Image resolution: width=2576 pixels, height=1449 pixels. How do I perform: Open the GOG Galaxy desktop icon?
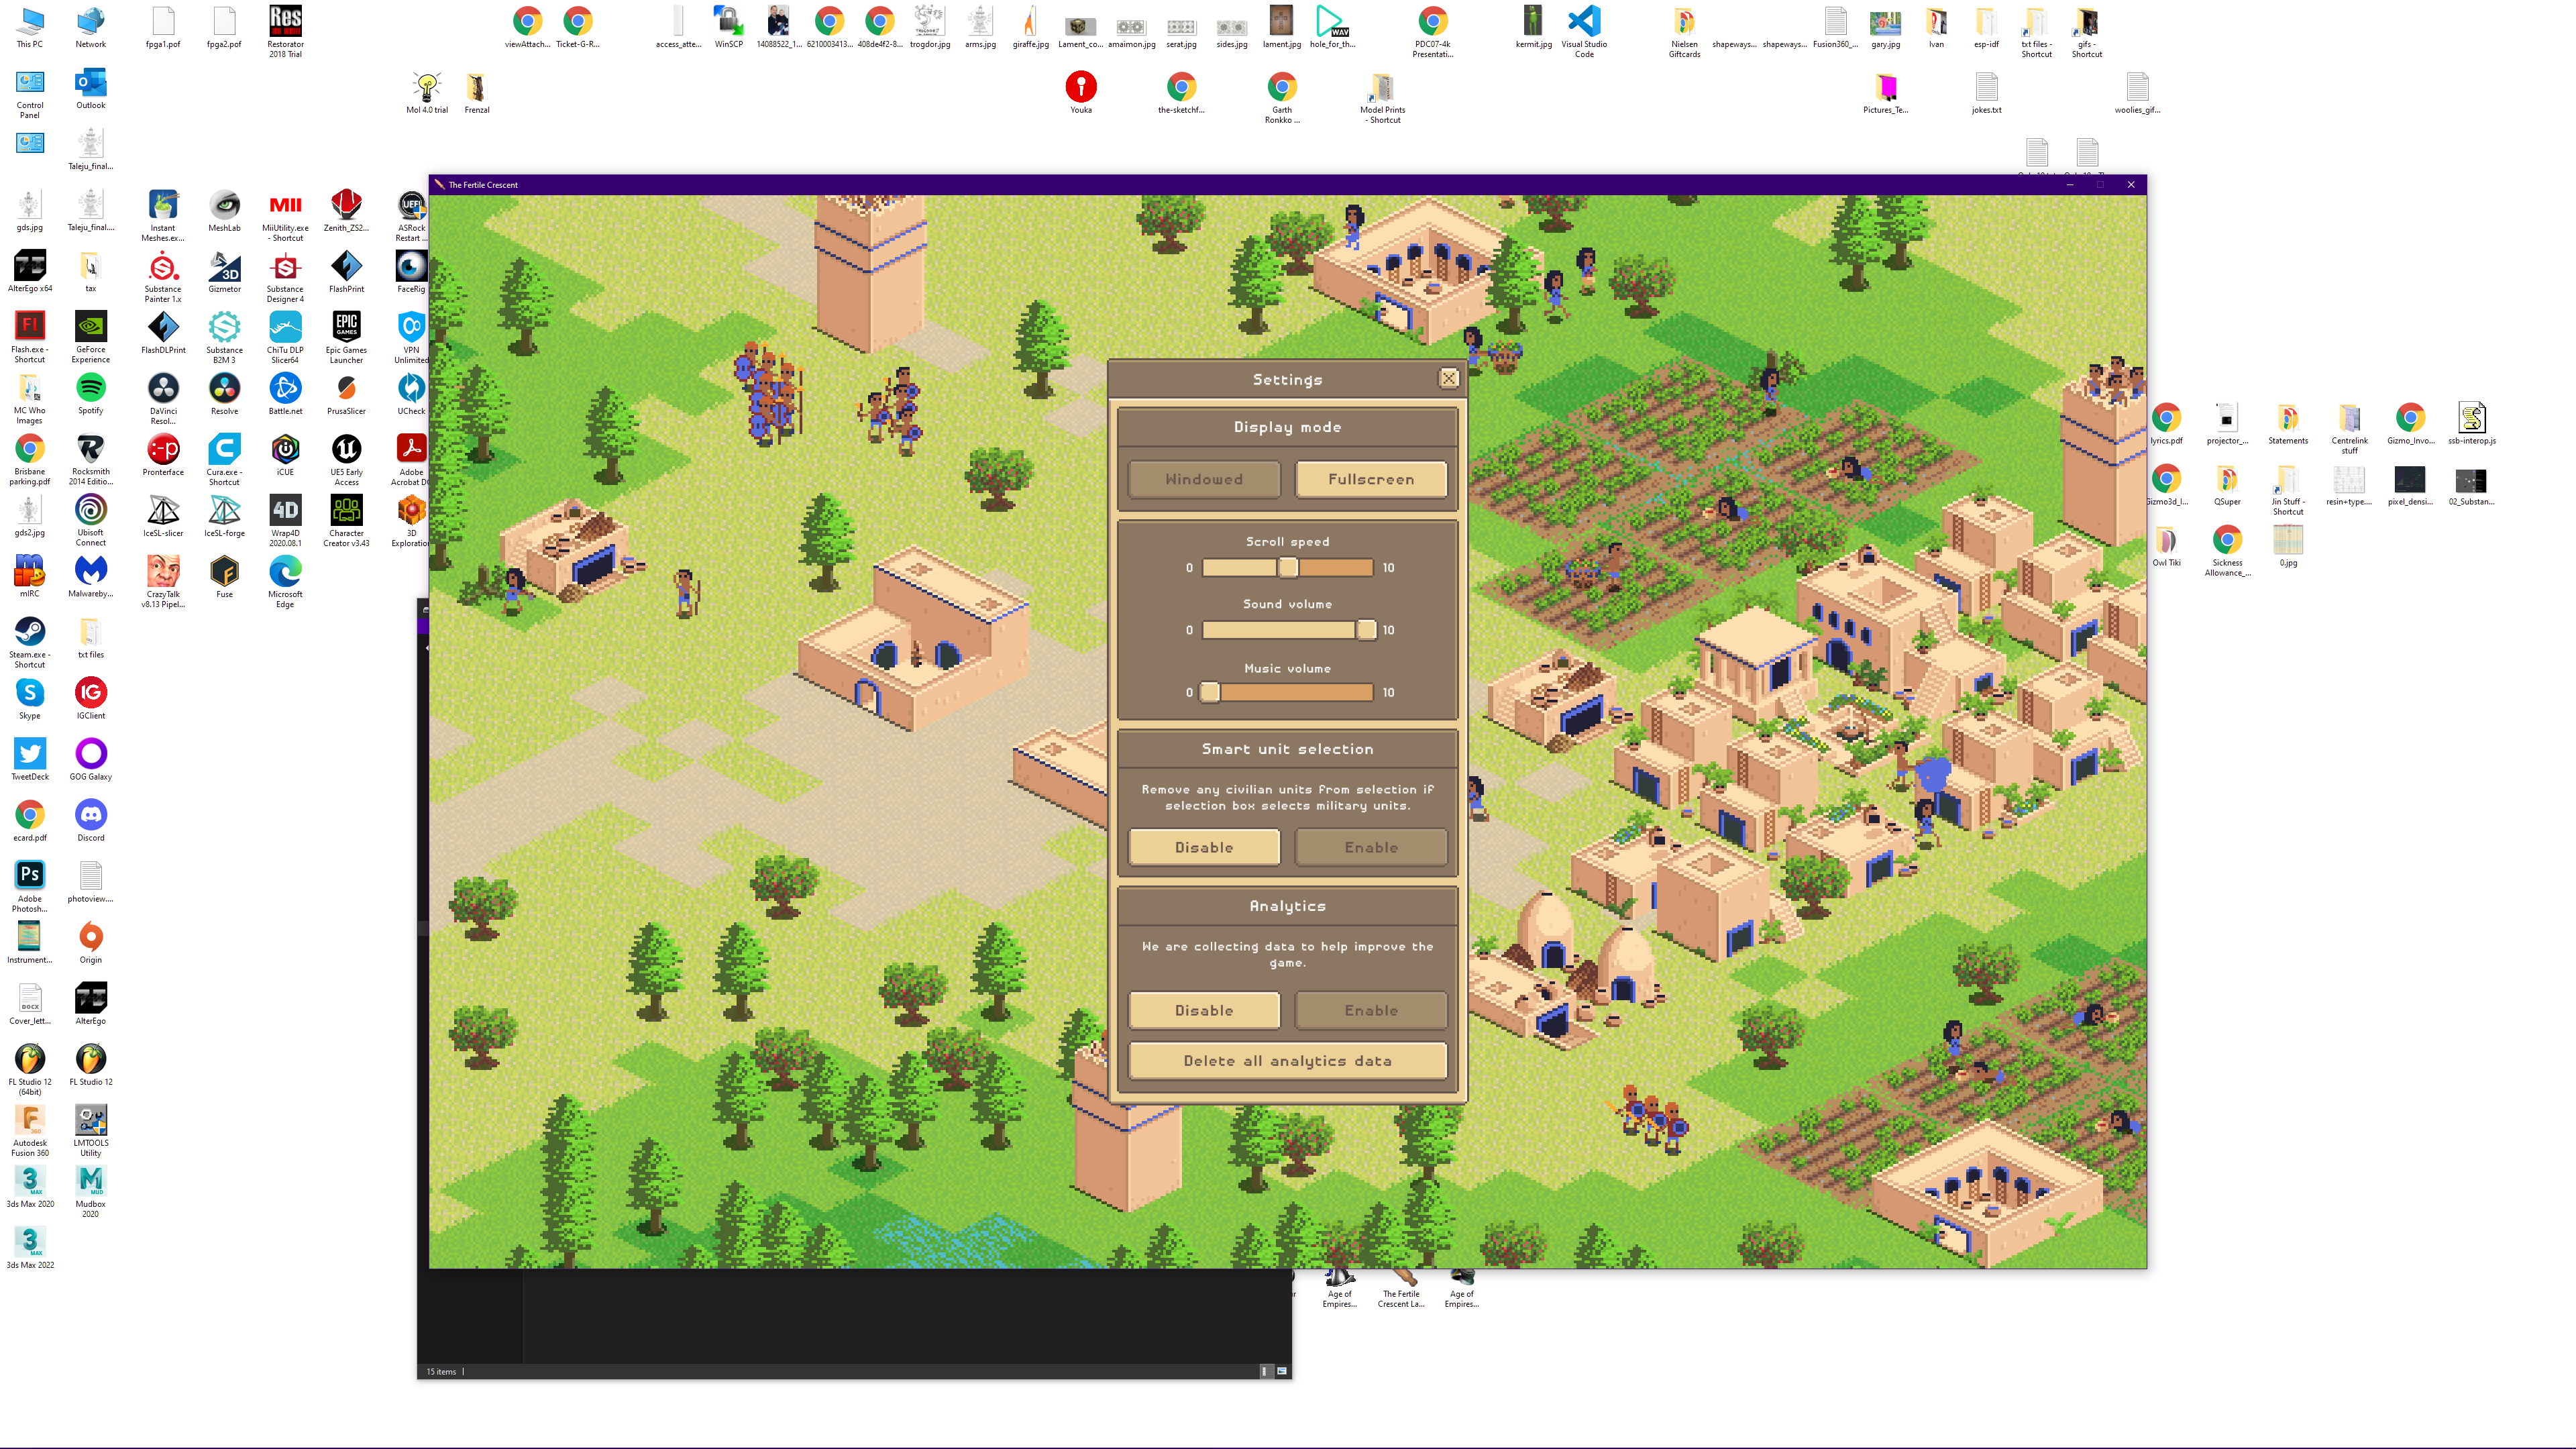(x=91, y=760)
